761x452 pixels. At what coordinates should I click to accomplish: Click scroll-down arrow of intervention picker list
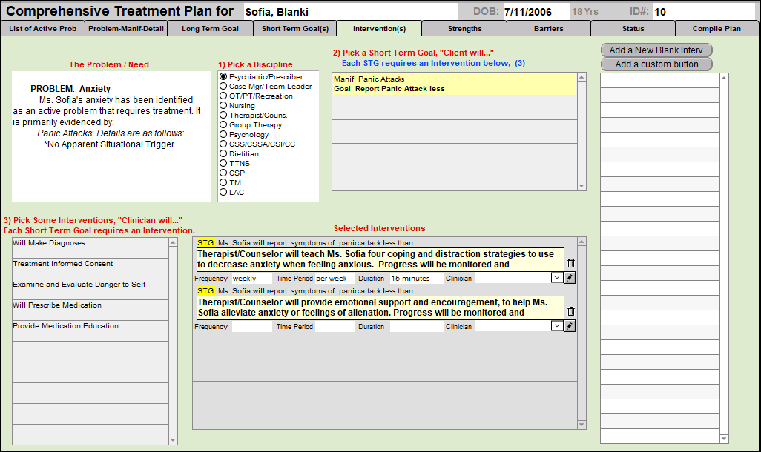[x=174, y=440]
